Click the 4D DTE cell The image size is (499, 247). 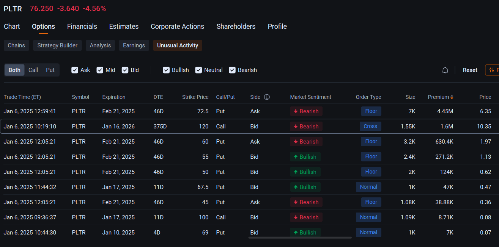pyautogui.click(x=157, y=233)
